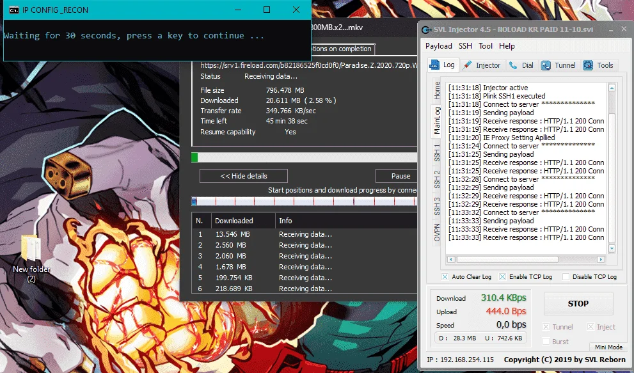Open the Dial tab
634x373 pixels.
[x=521, y=65]
